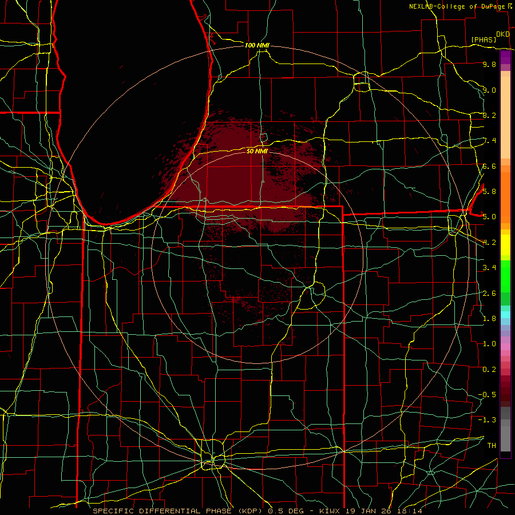Click the 5.8 scale value

489,191
